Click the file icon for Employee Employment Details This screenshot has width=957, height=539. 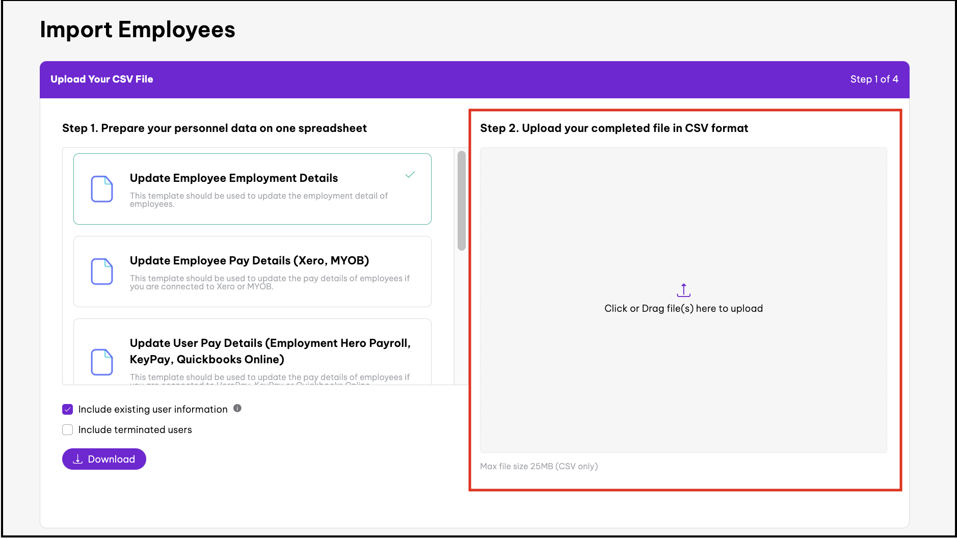(x=102, y=189)
